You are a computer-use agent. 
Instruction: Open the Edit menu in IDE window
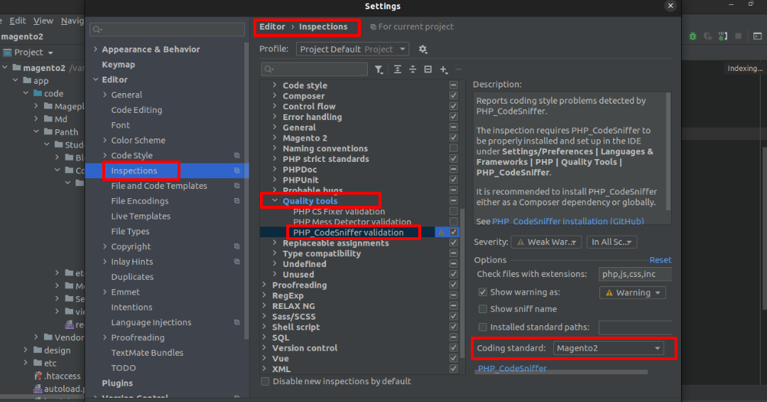(x=18, y=21)
